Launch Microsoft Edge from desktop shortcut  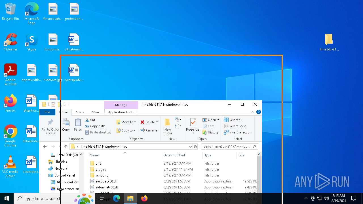pos(31,14)
